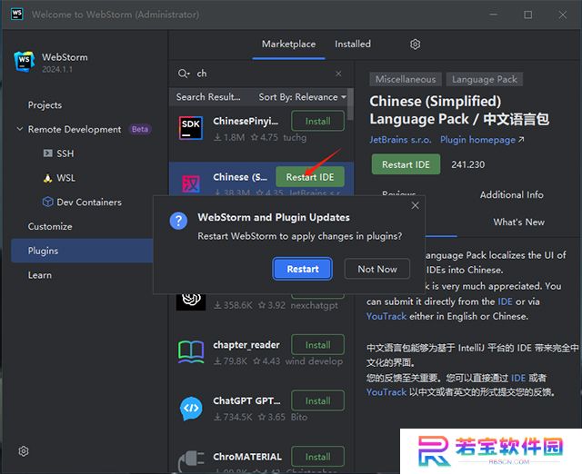Click the Miscellaneous tag
The height and width of the screenshot is (474, 582).
click(406, 79)
